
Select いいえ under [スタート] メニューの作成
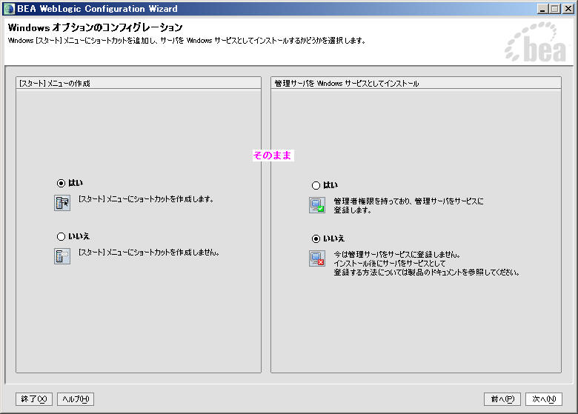62,237
